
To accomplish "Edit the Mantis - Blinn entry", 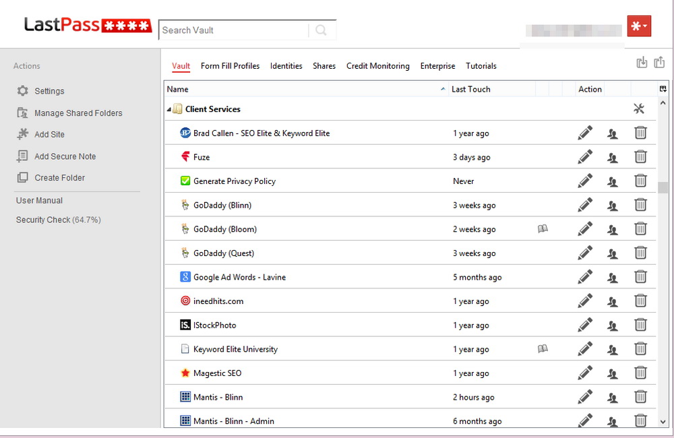I will [585, 397].
